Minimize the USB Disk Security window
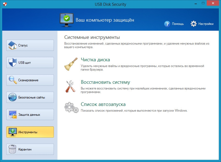 (x=196, y=3)
